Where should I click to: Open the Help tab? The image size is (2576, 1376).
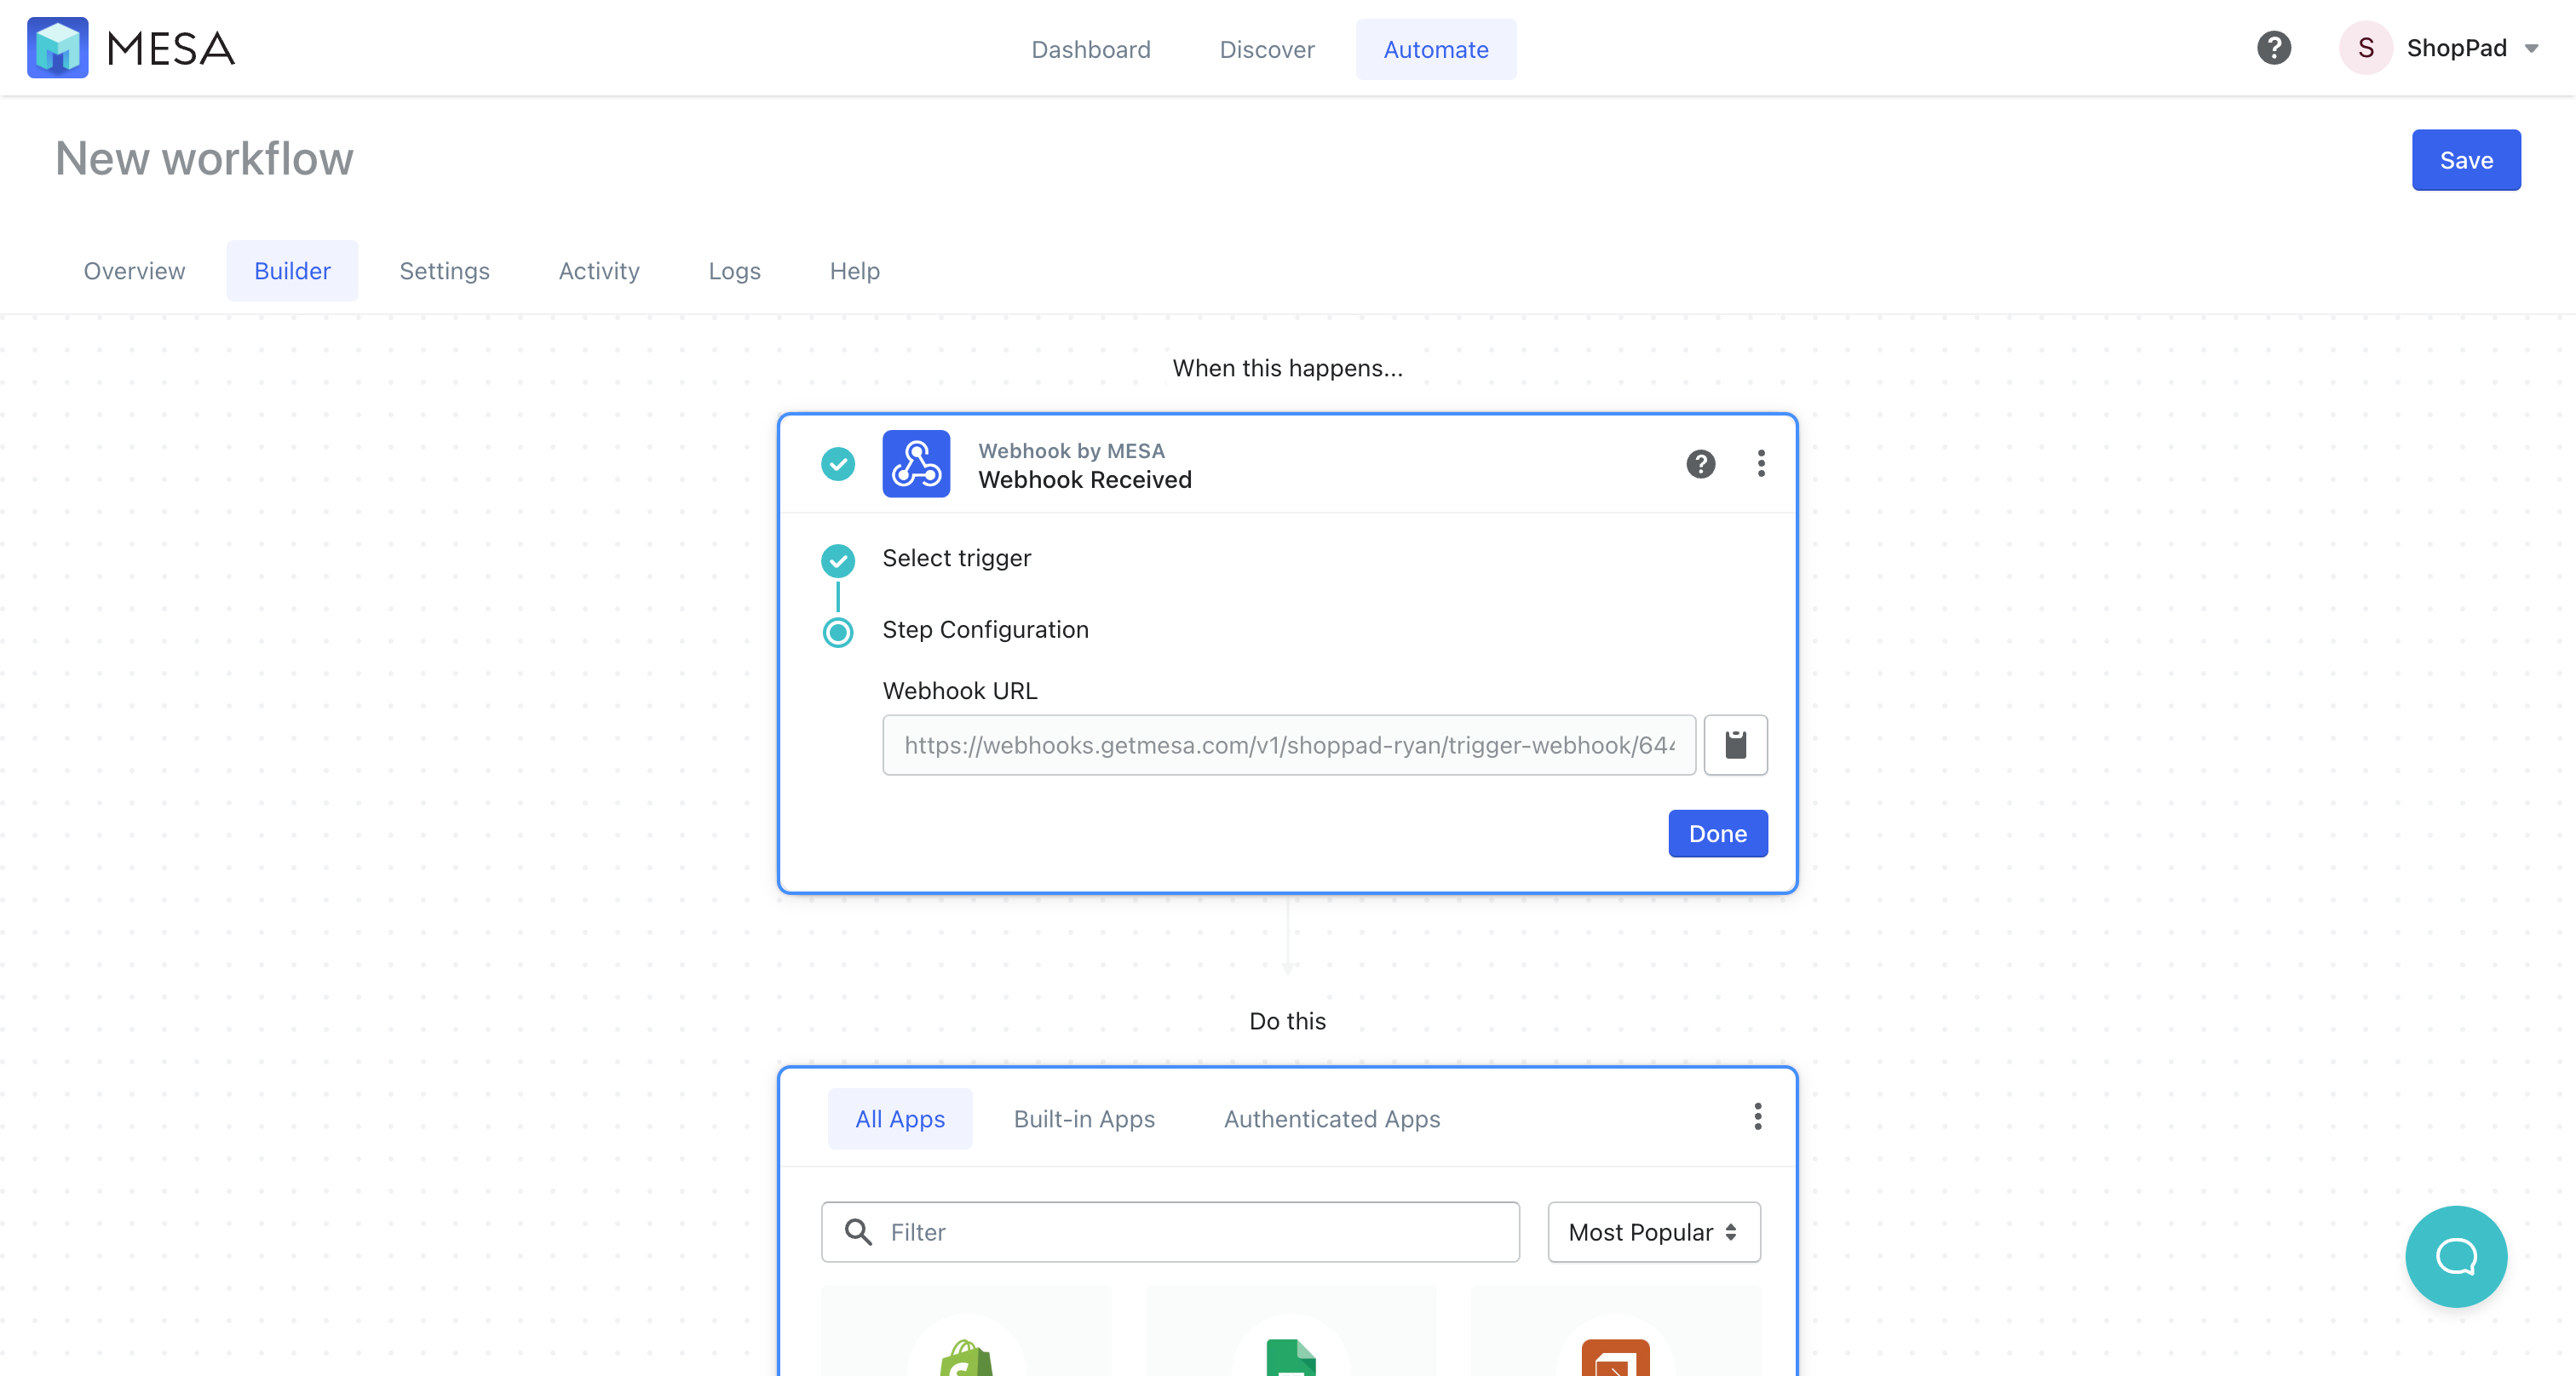coord(854,271)
